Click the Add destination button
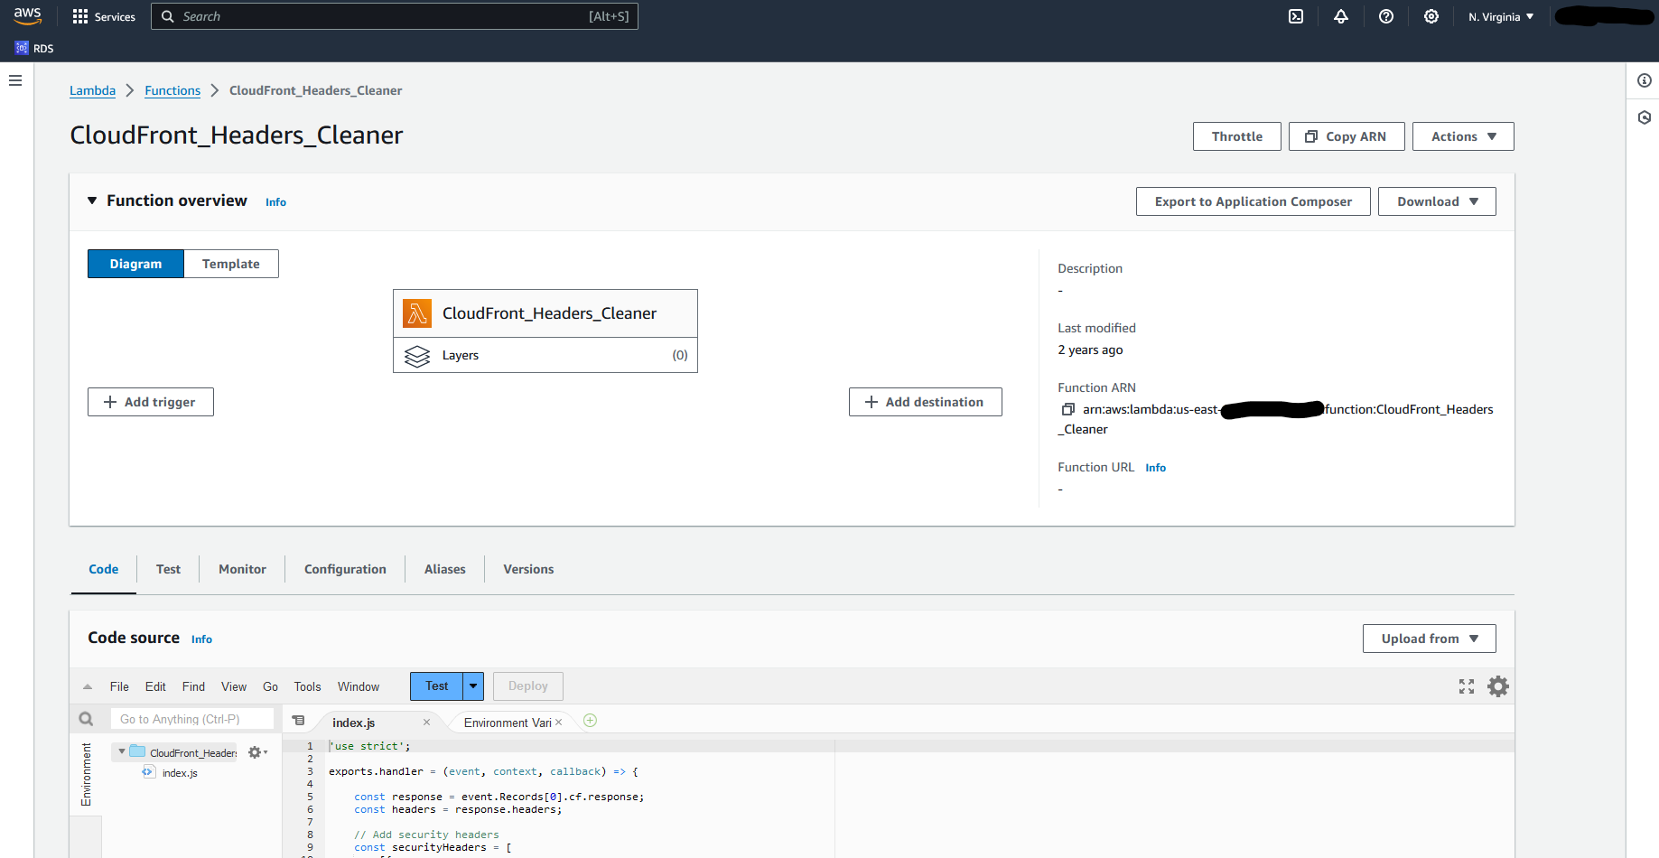Viewport: 1659px width, 858px height. click(x=926, y=402)
